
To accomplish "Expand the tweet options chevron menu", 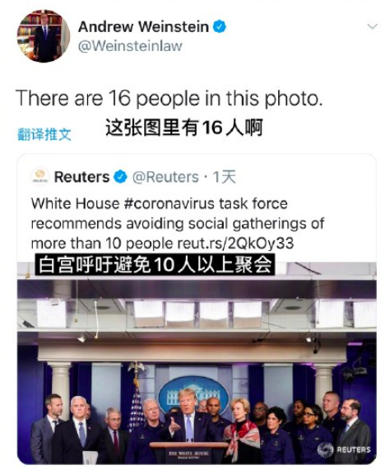I will (372, 26).
